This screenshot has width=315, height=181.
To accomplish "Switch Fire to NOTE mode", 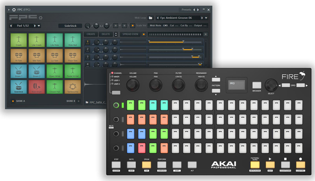I will point(132,165).
